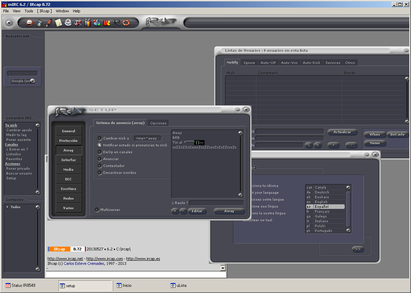
Task: Click the orange pen toolbar icon
Action: click(x=49, y=23)
